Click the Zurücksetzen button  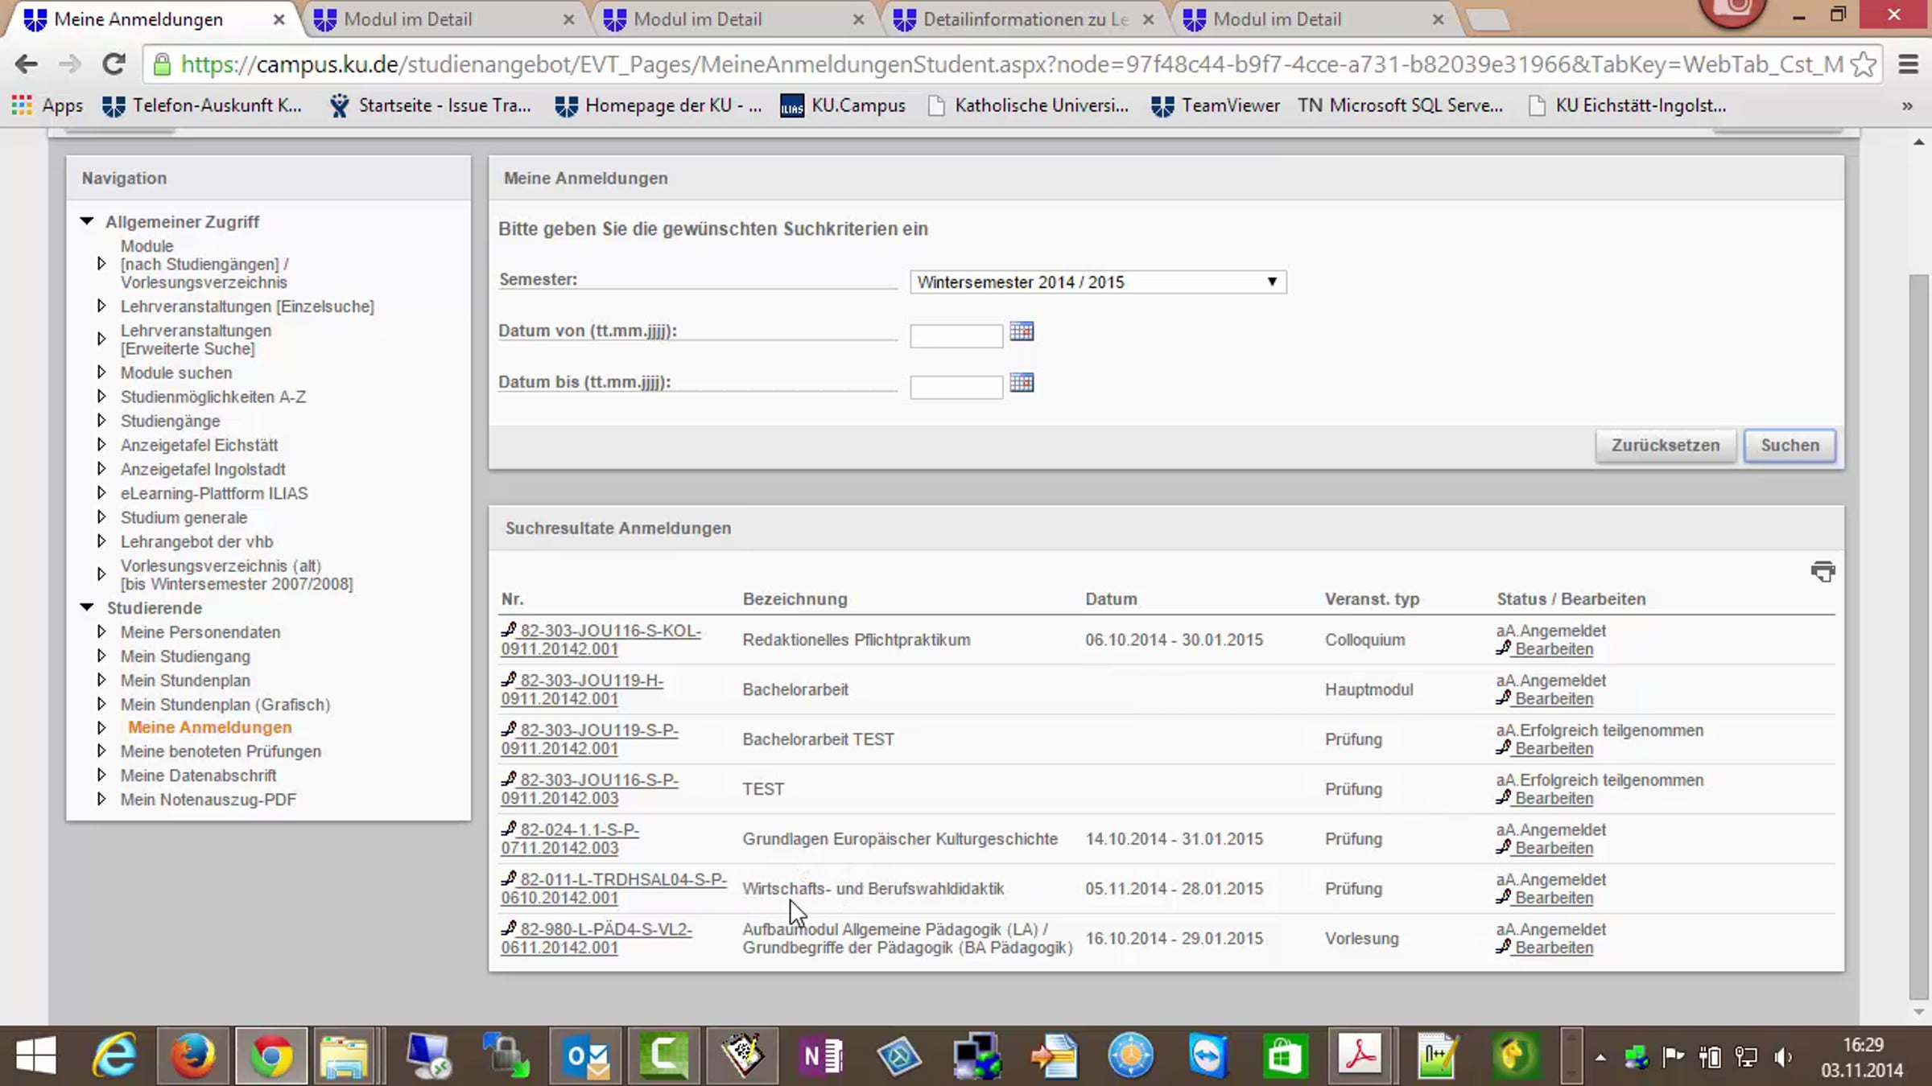coord(1665,446)
